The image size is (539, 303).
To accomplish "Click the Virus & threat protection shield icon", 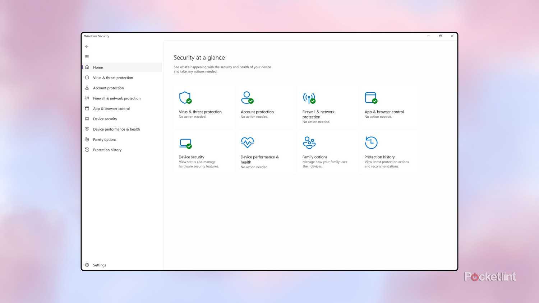I will pyautogui.click(x=185, y=97).
